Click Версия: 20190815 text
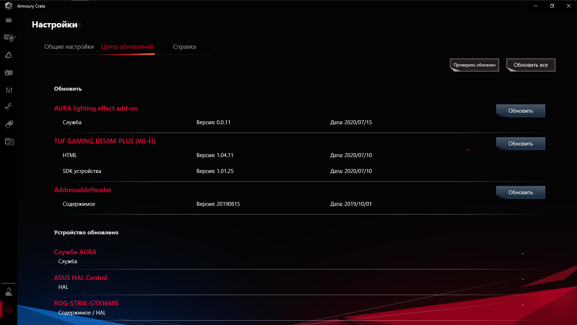This screenshot has width=577, height=325. click(218, 204)
